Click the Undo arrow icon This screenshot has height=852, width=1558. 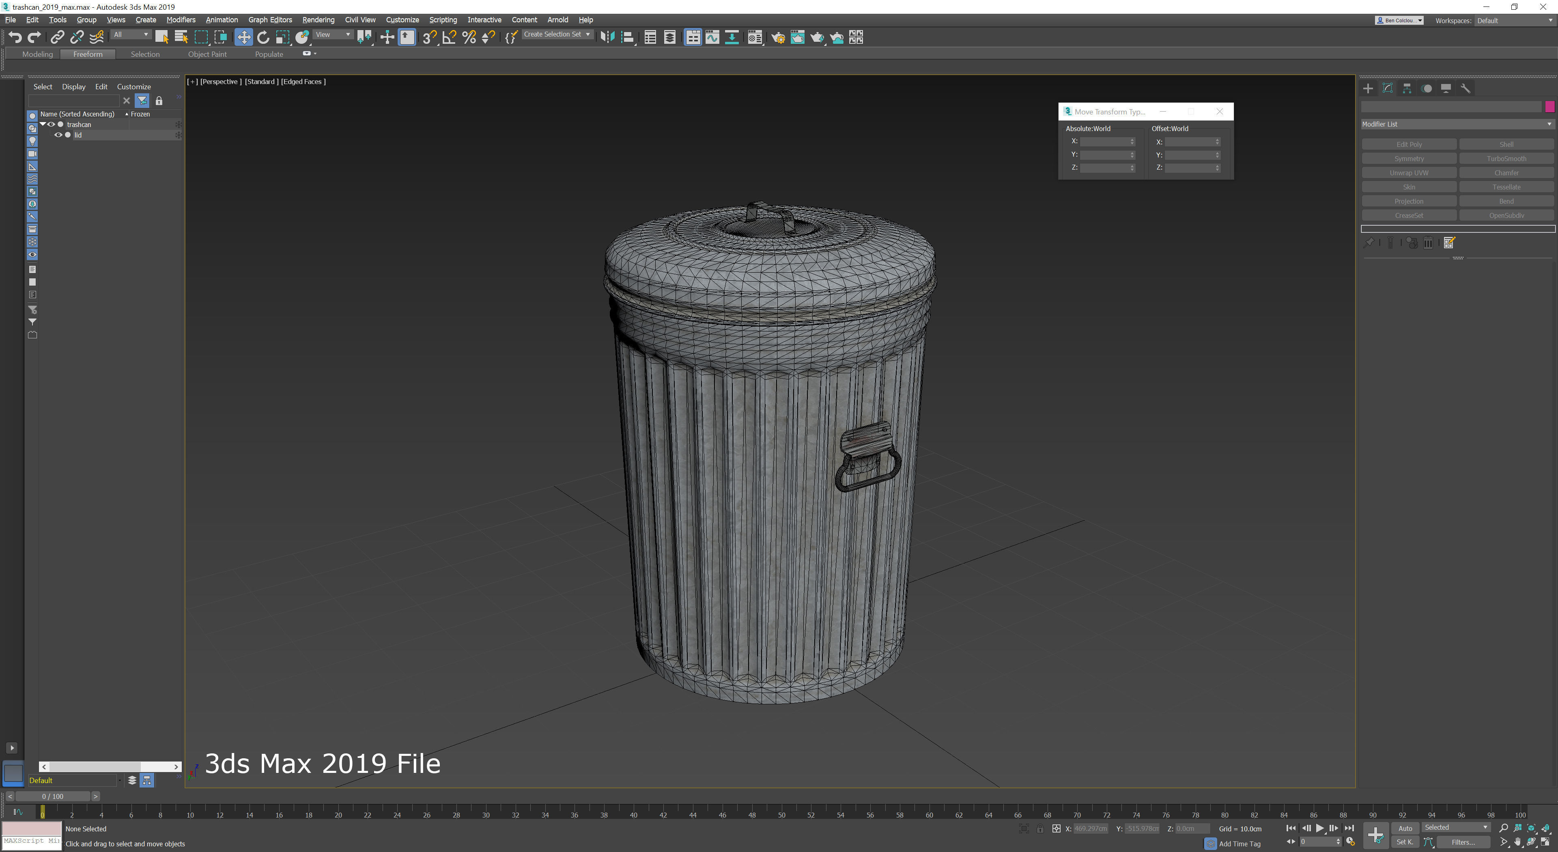click(x=15, y=37)
